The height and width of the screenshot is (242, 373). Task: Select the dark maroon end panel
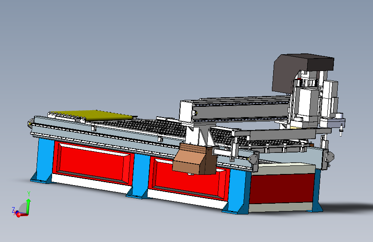282,188
